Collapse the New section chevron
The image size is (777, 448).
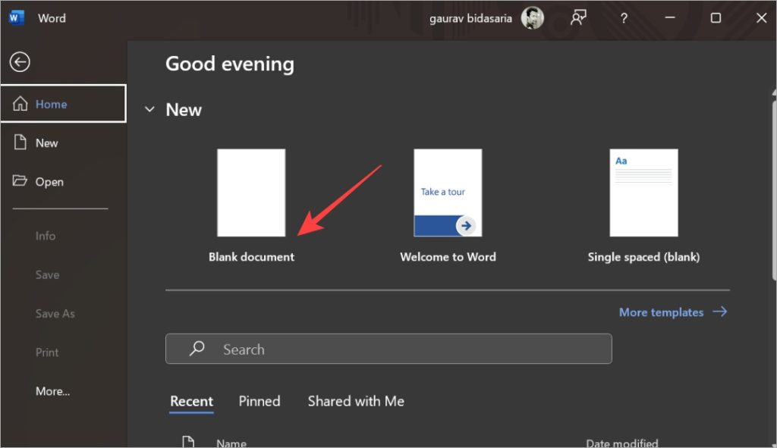149,109
